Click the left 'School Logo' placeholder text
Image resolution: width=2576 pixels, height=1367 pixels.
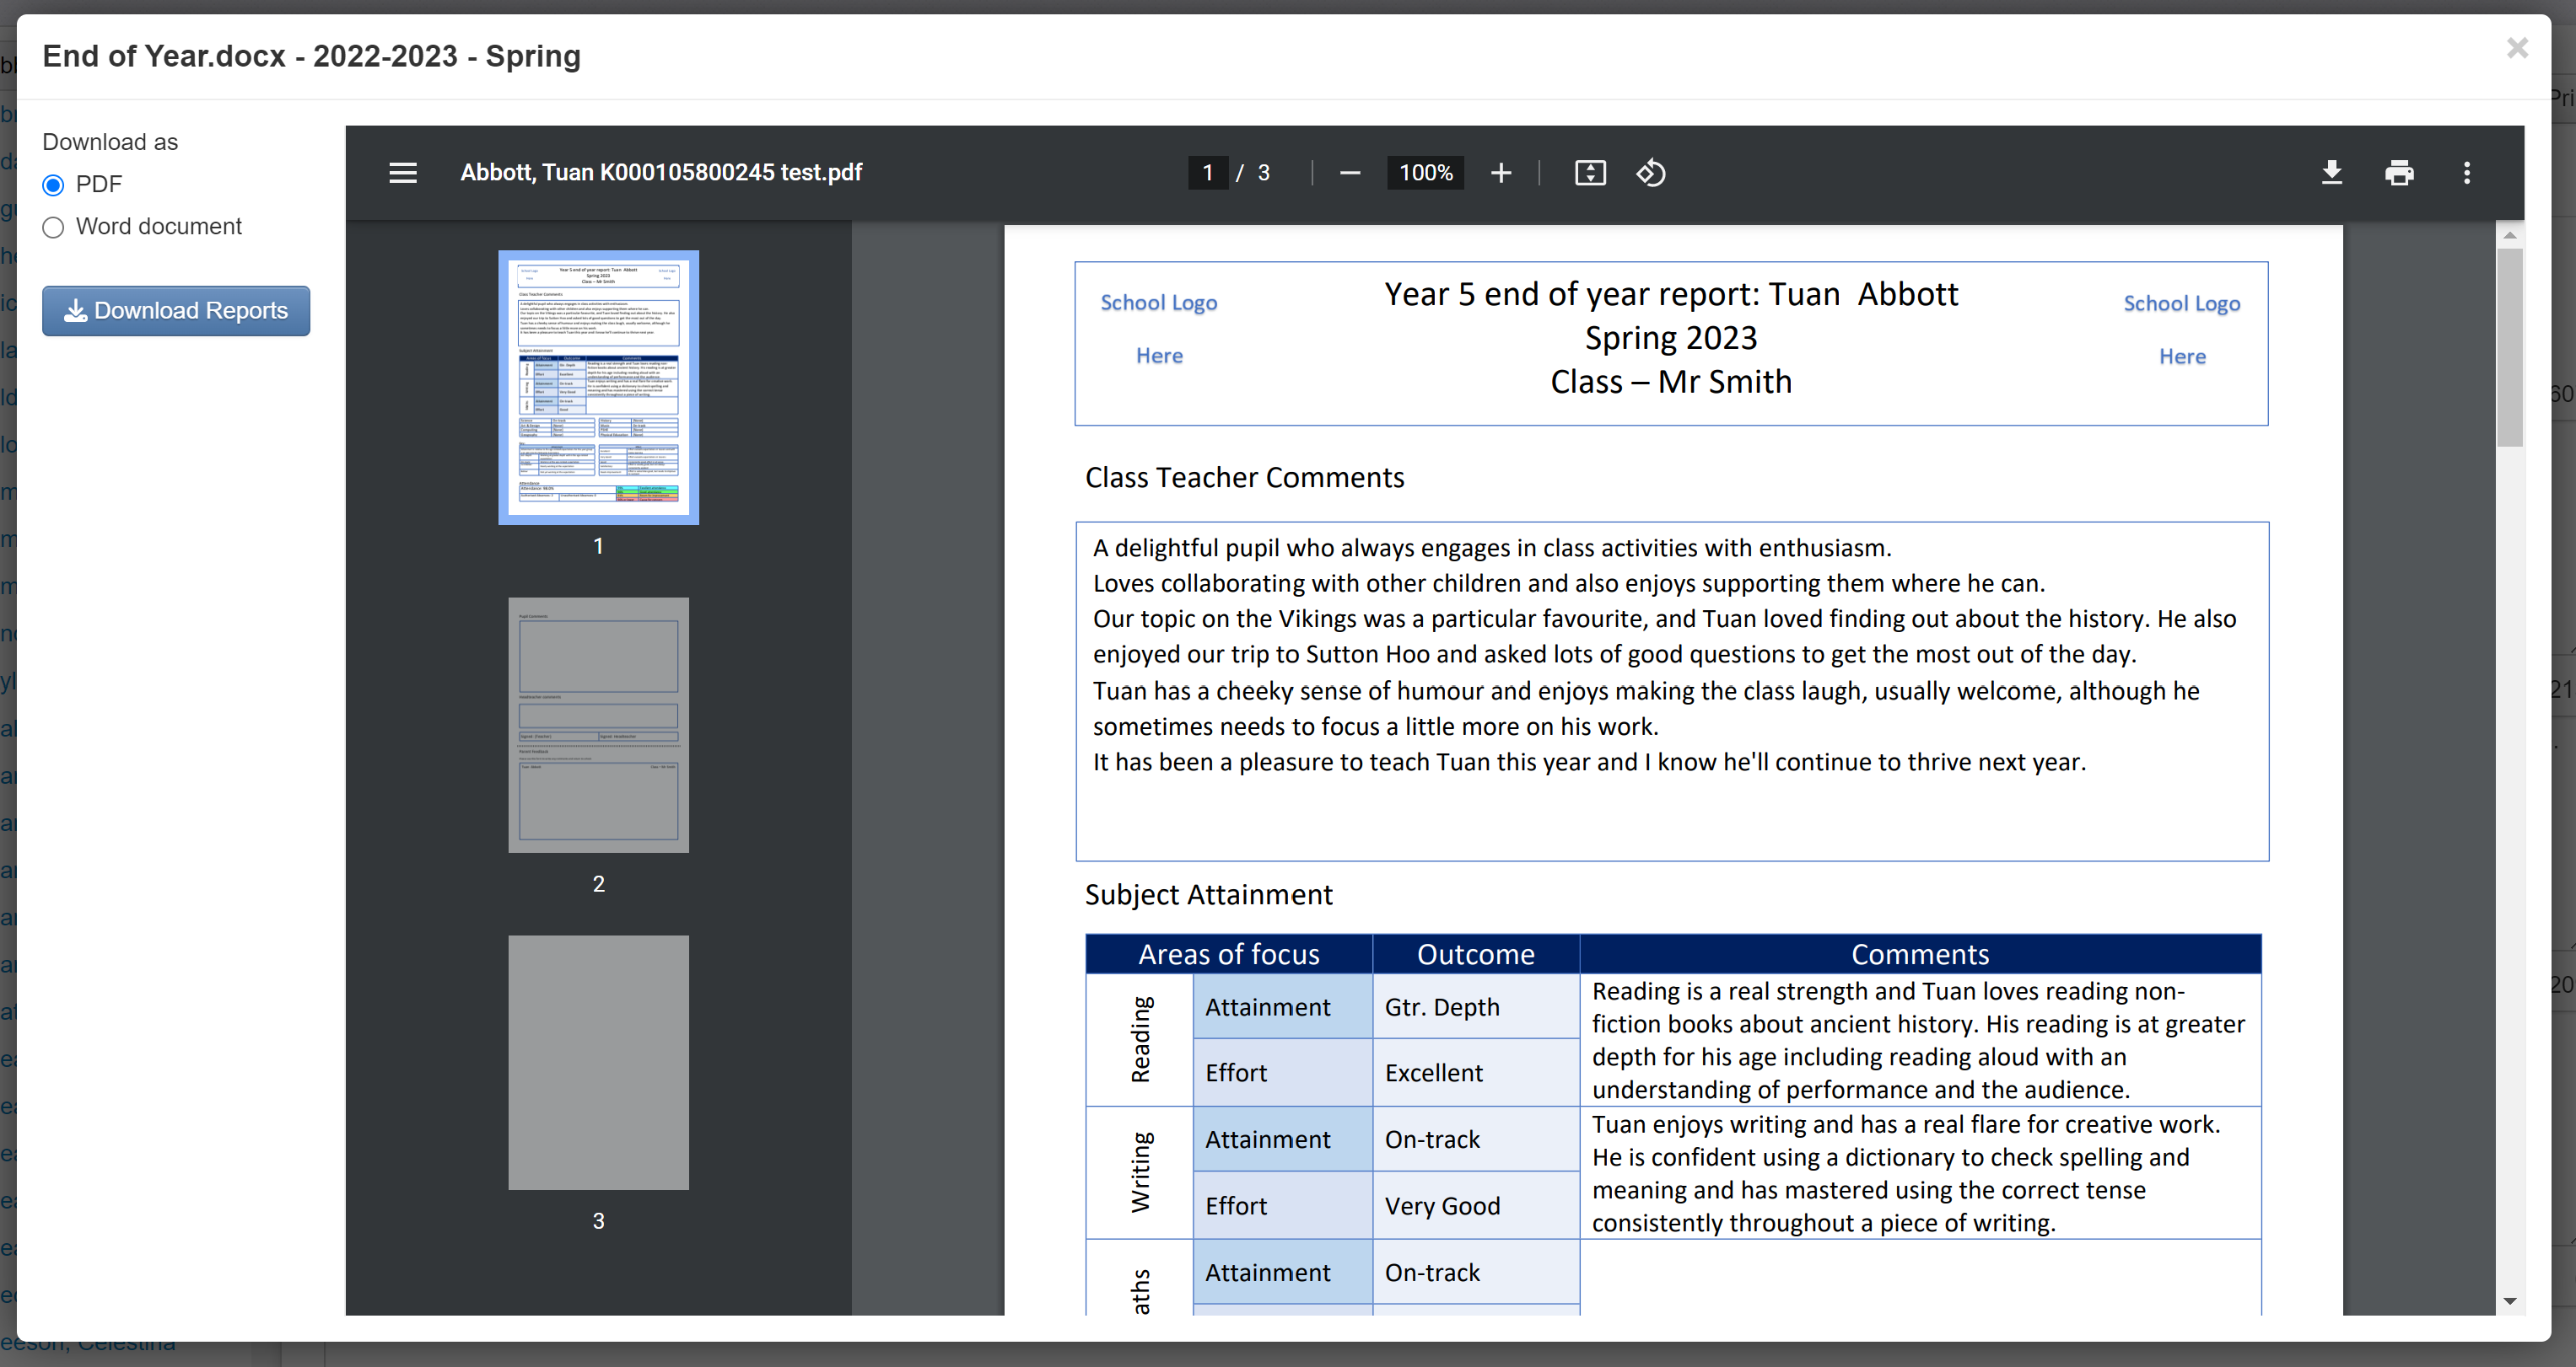[1158, 303]
